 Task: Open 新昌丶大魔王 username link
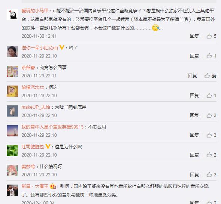coord(35,186)
